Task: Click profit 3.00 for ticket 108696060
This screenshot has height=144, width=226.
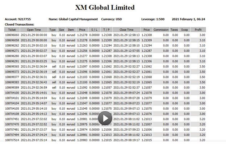Action: pos(202,35)
